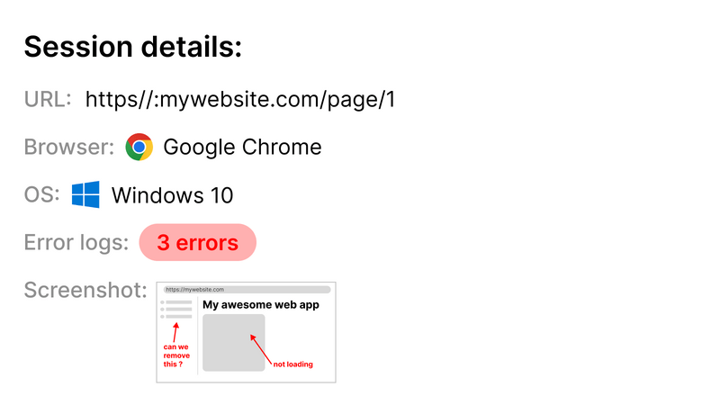Click the 'Error logs:' label

click(76, 242)
